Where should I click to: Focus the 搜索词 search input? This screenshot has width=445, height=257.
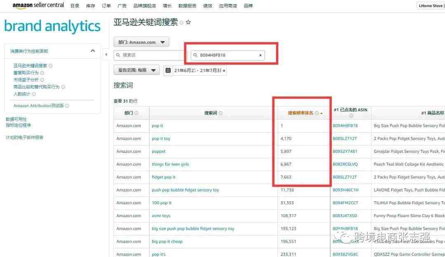(x=149, y=55)
